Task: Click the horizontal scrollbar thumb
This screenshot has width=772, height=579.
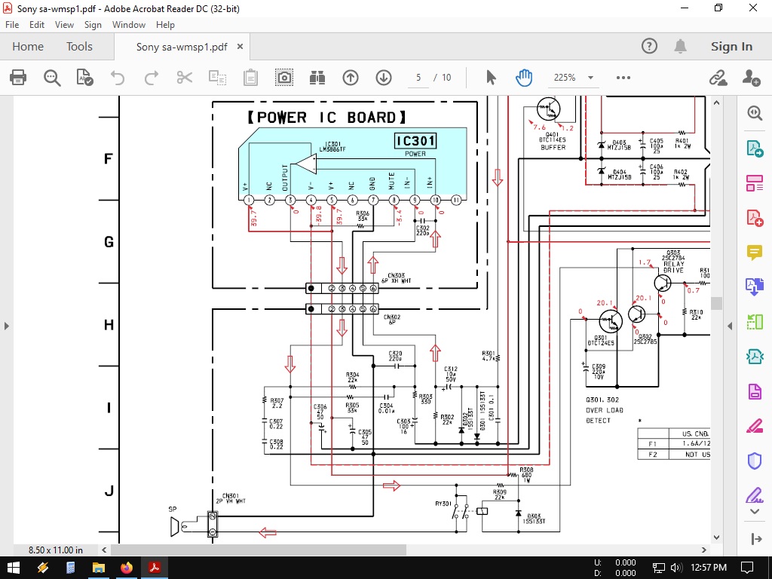Action: tap(259, 550)
